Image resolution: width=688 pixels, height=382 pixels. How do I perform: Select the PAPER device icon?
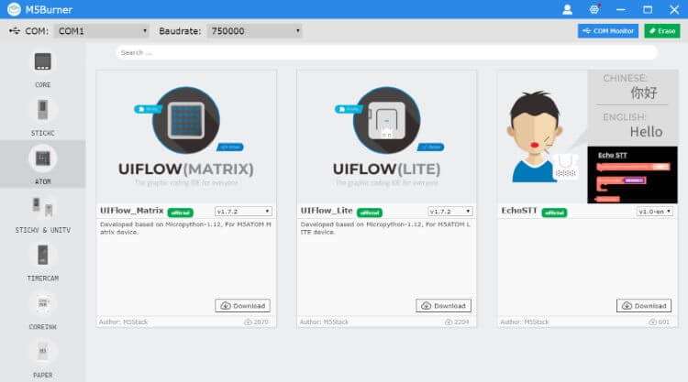click(x=42, y=352)
